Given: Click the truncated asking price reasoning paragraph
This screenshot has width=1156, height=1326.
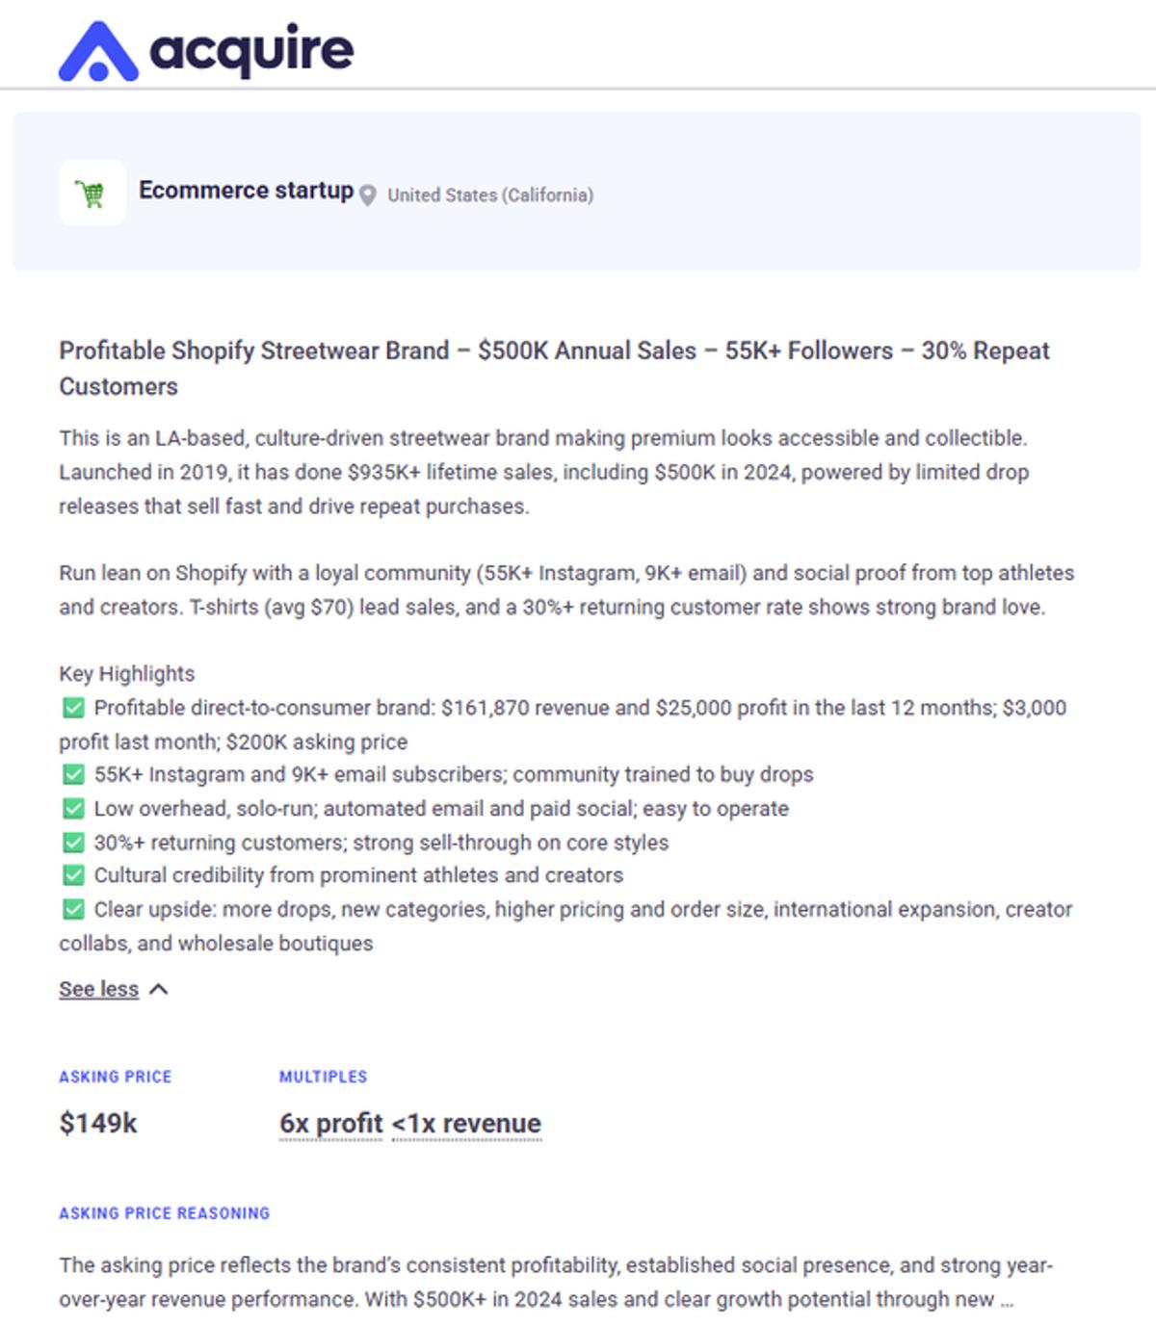Looking at the screenshot, I should [555, 1282].
